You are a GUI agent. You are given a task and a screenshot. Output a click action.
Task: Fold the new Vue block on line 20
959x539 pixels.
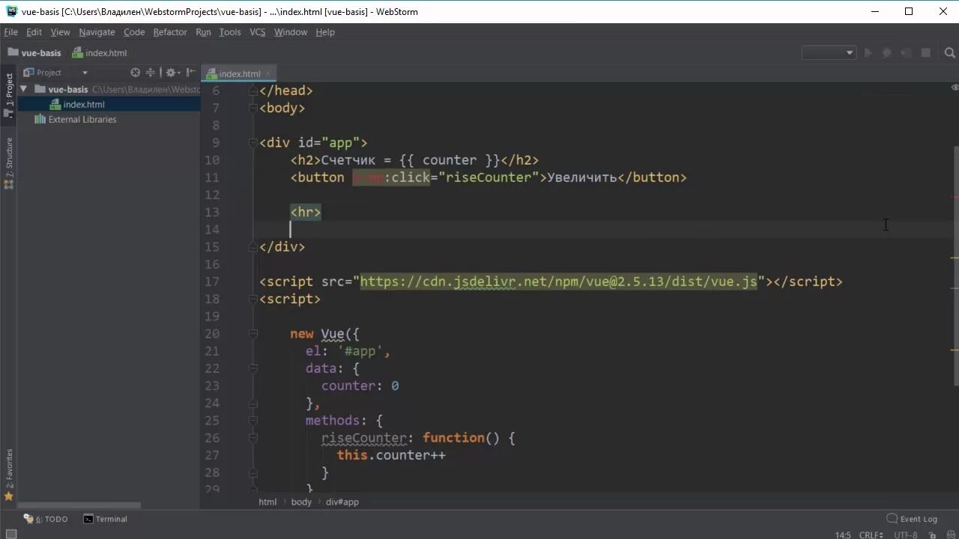[253, 334]
